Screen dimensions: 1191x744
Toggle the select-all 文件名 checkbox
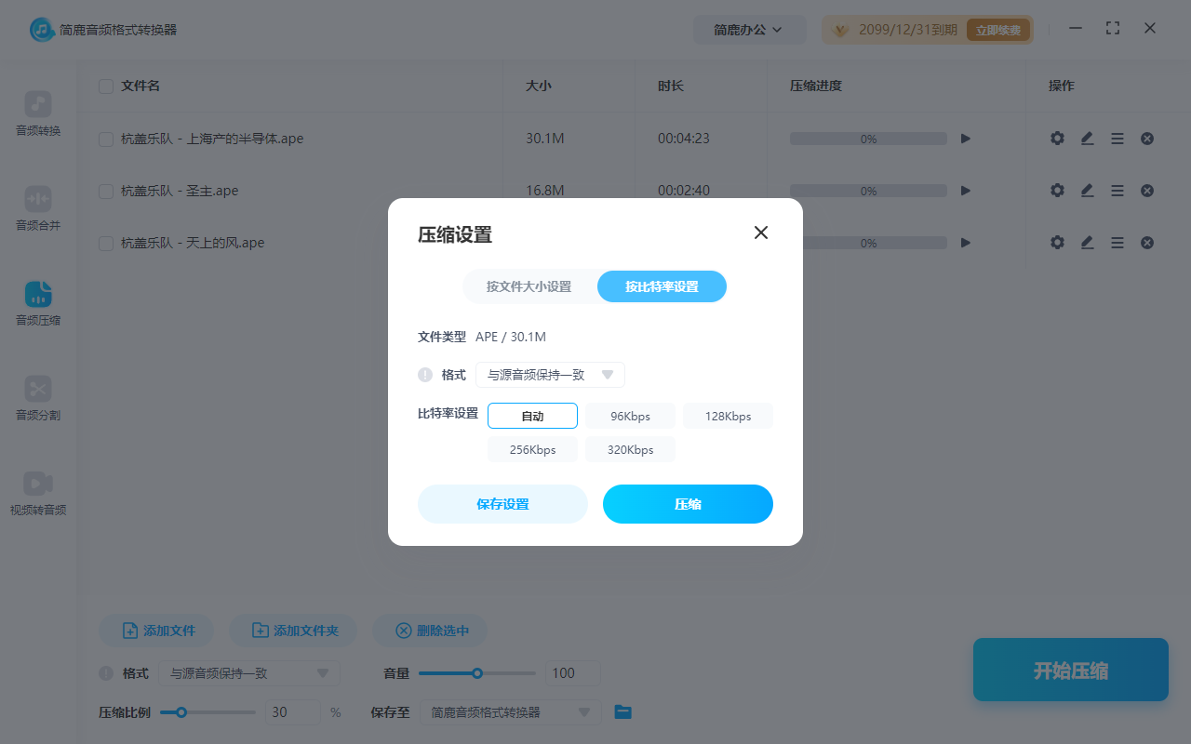pos(106,86)
